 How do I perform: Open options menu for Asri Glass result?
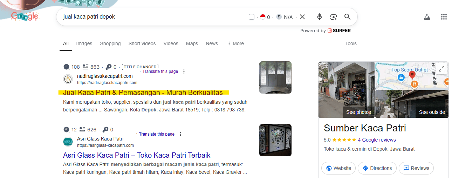point(180,134)
